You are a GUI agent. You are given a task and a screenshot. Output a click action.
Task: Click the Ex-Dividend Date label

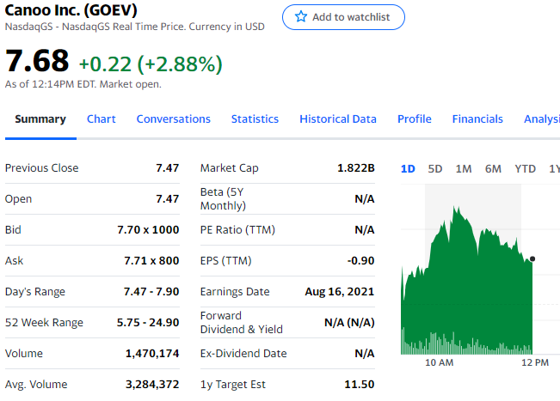click(243, 353)
